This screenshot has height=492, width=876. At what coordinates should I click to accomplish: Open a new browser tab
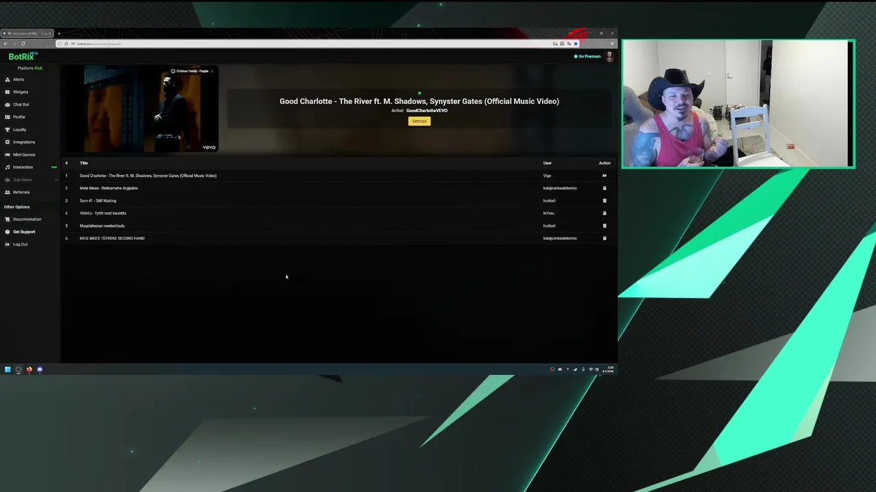coord(59,33)
